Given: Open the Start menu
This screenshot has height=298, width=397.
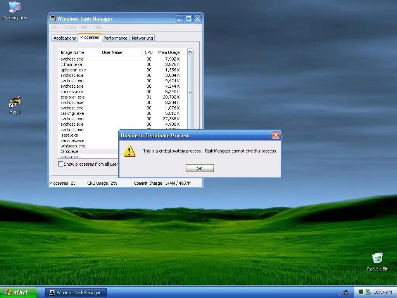Looking at the screenshot, I should [x=19, y=293].
